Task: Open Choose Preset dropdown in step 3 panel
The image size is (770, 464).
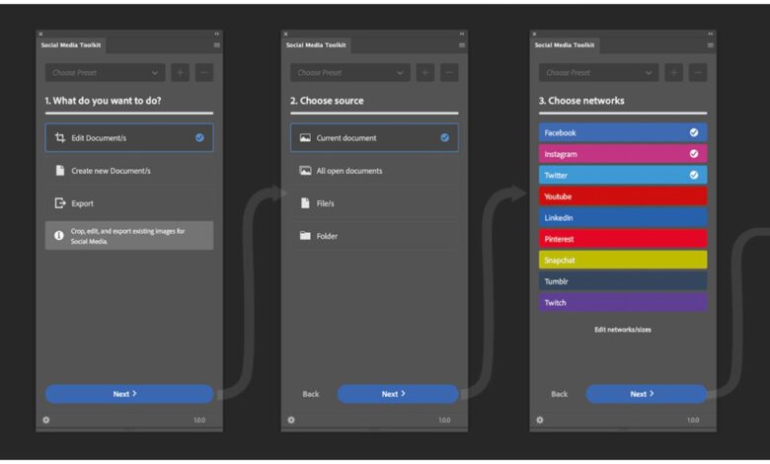Action: pos(598,73)
